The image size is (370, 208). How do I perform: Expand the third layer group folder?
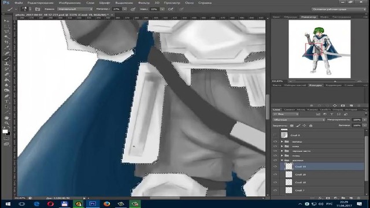point(282,151)
